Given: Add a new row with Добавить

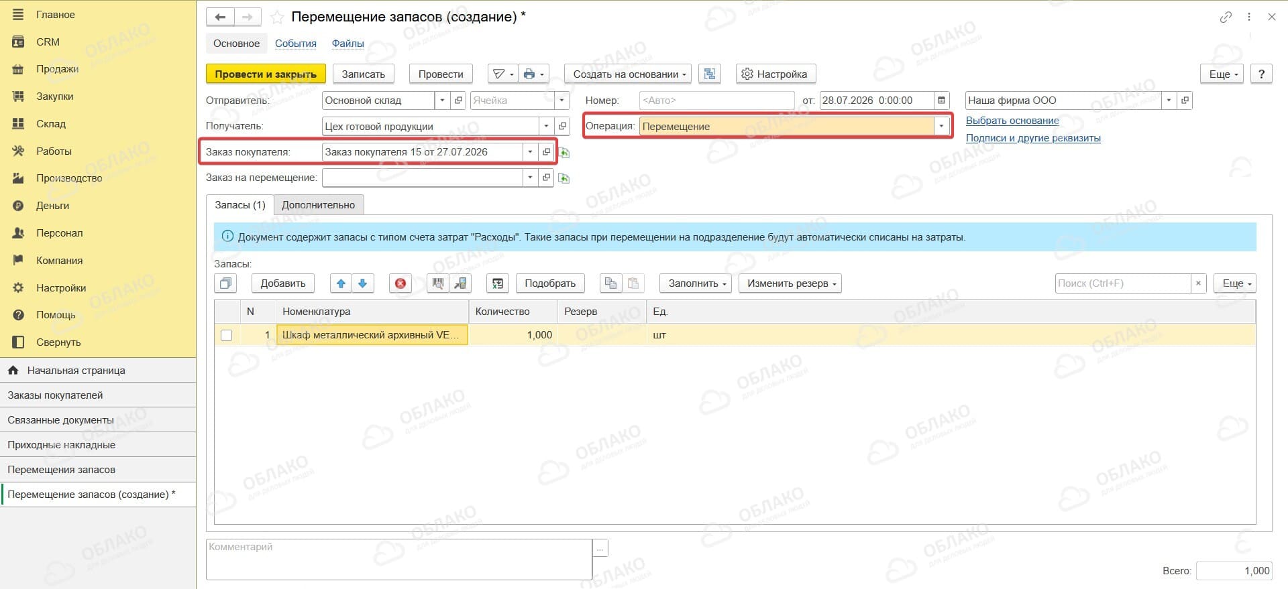Looking at the screenshot, I should click(283, 283).
